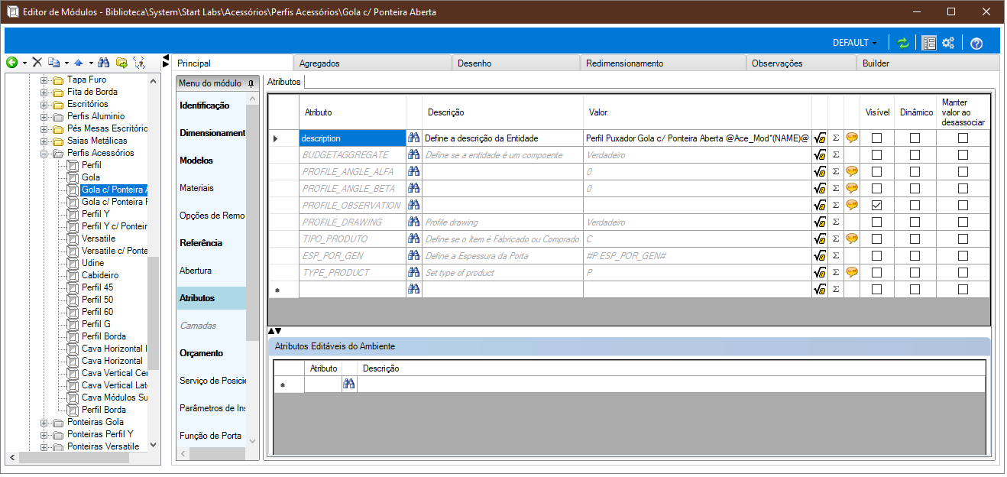Expand the Saias Metálicas folder

[x=44, y=141]
